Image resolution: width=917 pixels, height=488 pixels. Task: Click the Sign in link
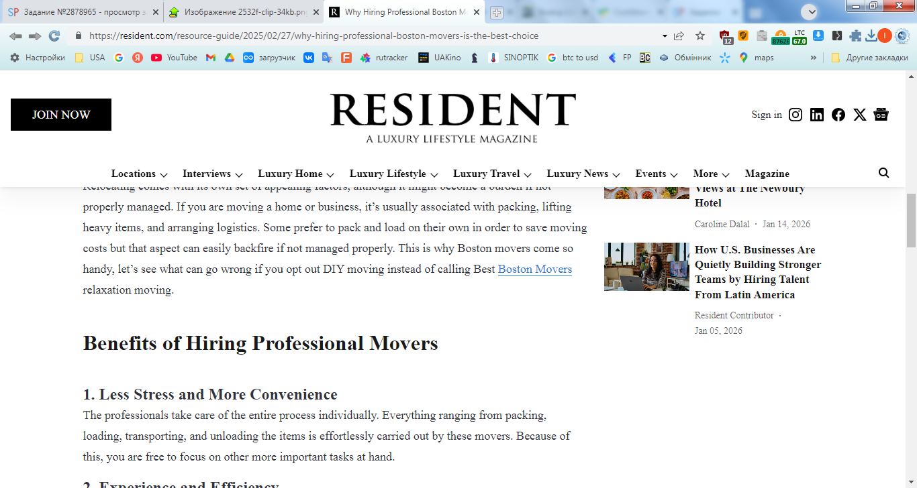767,115
